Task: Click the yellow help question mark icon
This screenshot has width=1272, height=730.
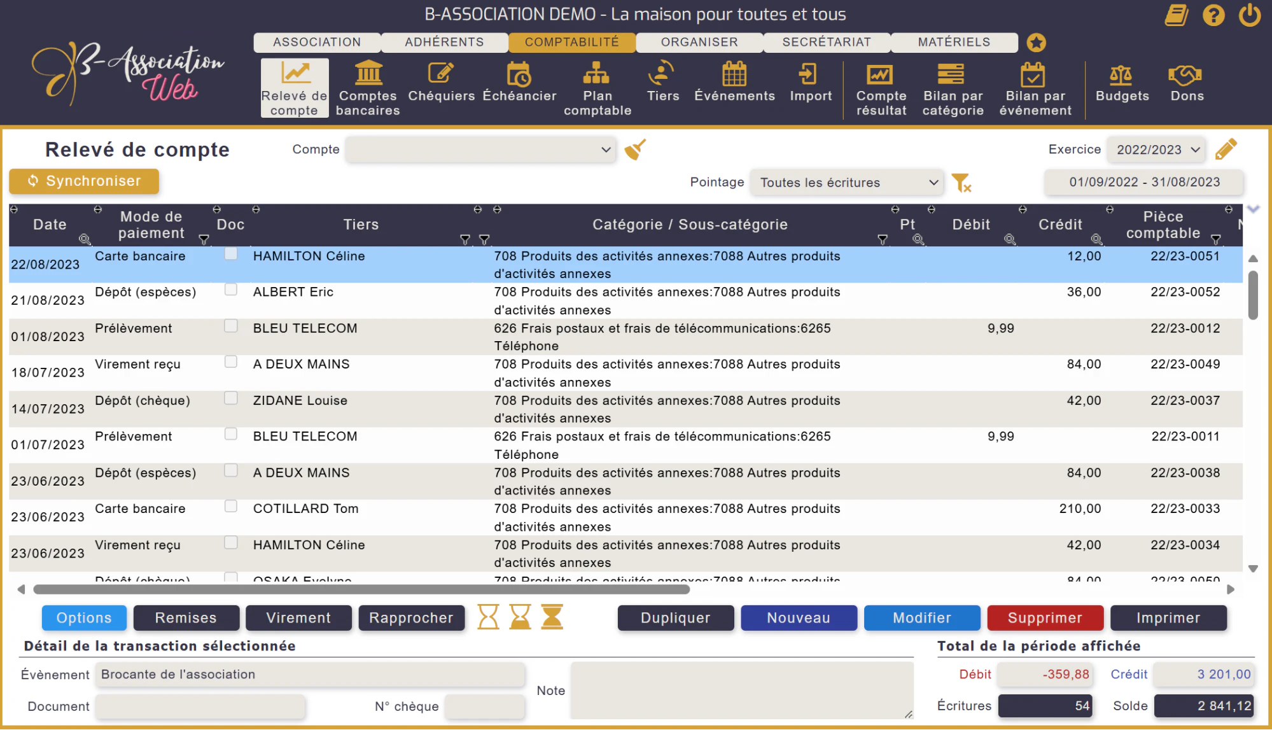Action: point(1213,15)
